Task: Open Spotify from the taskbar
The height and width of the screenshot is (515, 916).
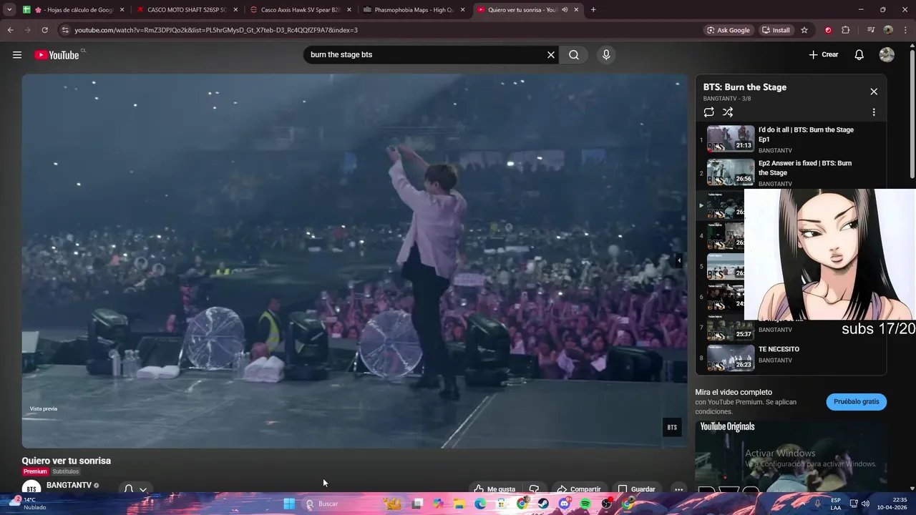Action: click(585, 504)
